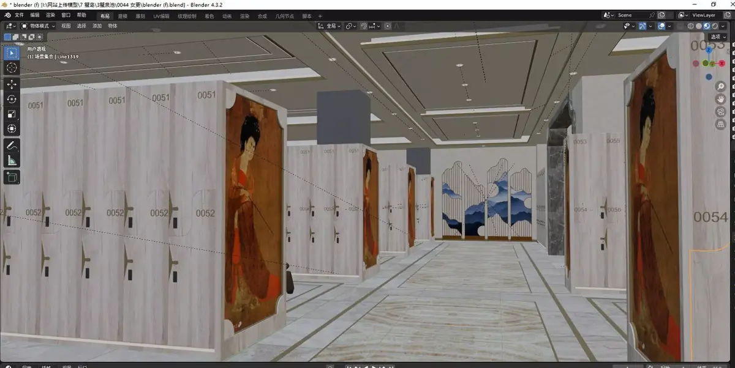Switch to the 建模 workspace tab
This screenshot has height=368, width=735.
pyautogui.click(x=123, y=16)
